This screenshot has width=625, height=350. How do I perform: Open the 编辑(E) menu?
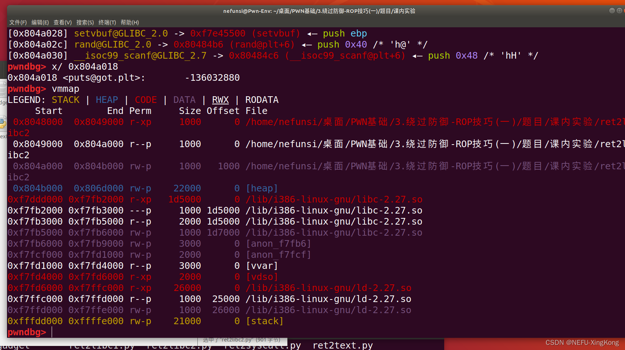click(40, 22)
